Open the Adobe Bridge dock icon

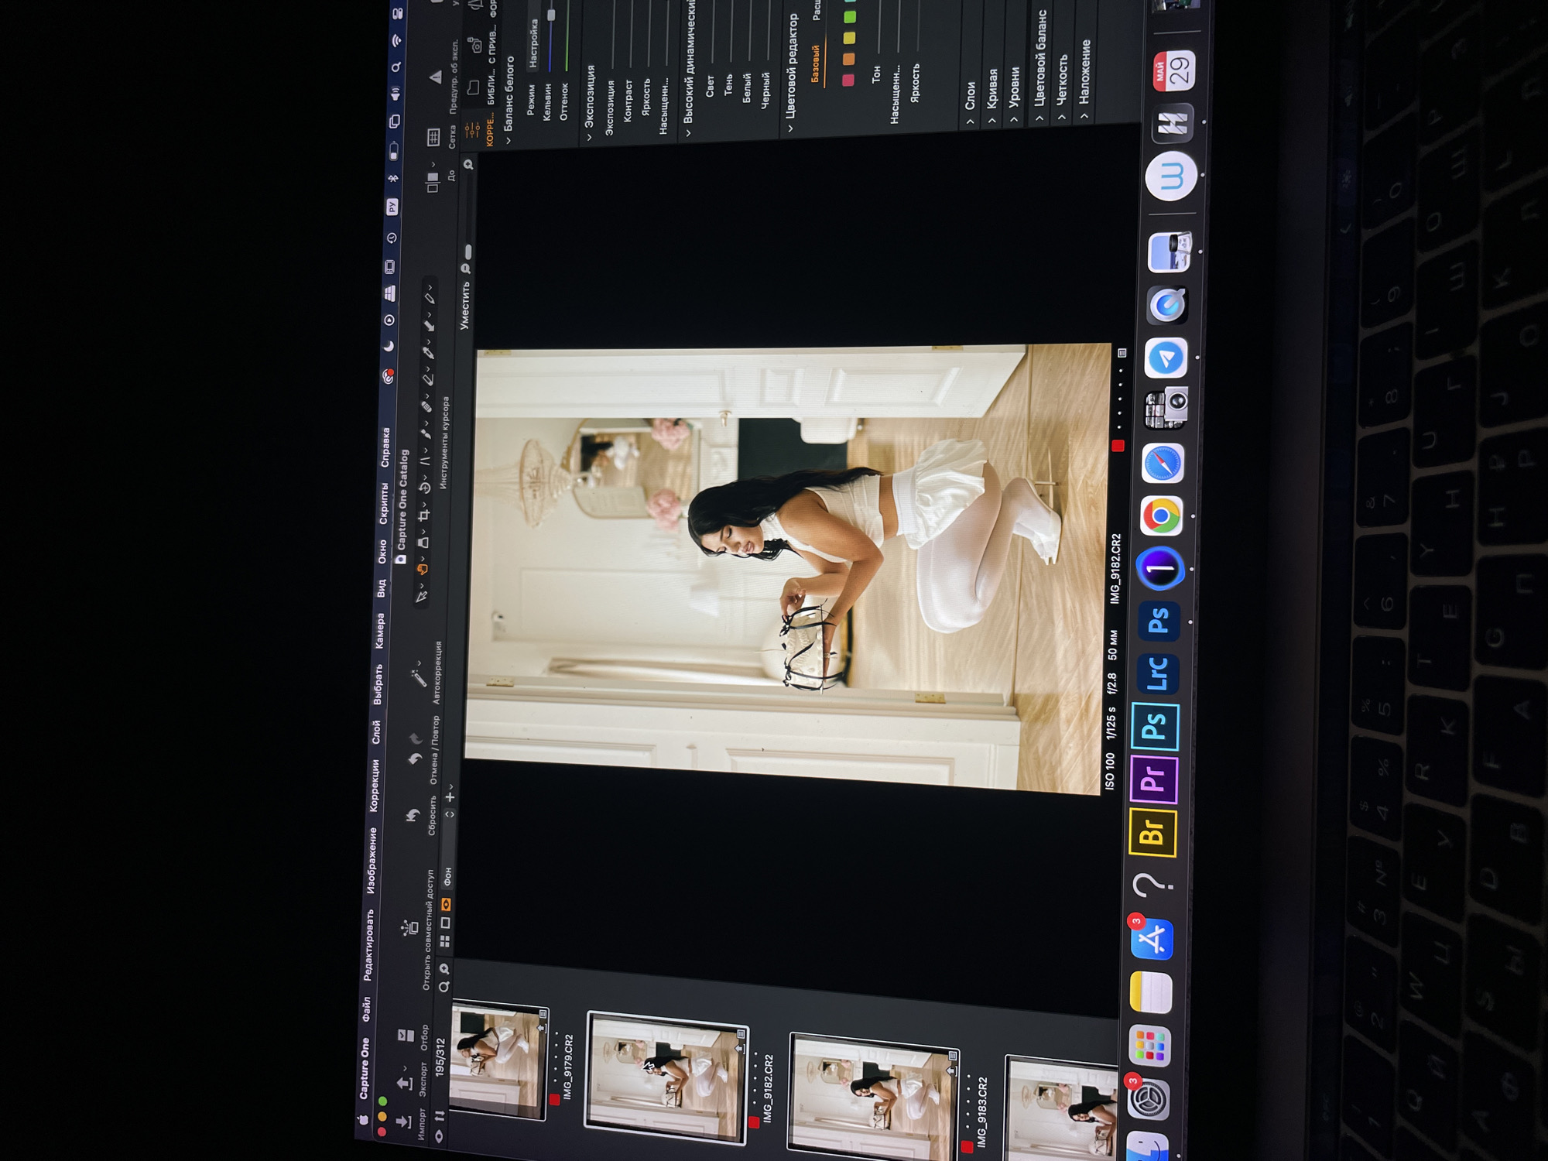pyautogui.click(x=1152, y=832)
